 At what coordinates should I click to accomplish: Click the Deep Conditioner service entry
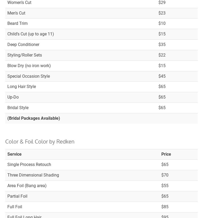click(x=23, y=45)
